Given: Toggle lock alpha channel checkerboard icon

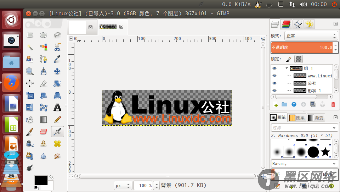Looking at the screenshot, I should point(299,59).
